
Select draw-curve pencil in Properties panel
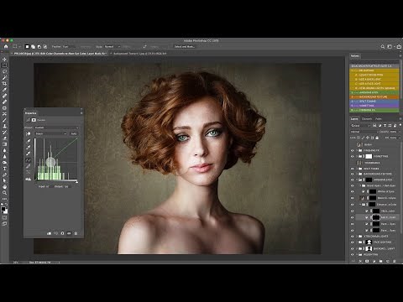29,166
